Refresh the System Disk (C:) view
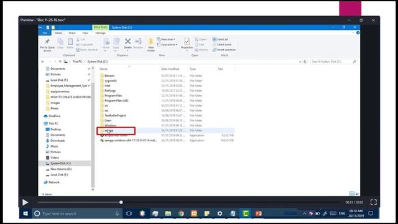 305,62
